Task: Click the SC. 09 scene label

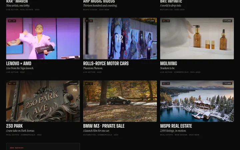Action: click(x=166, y=21)
